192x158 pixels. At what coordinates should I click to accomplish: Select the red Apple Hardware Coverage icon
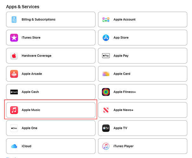coord(14,56)
